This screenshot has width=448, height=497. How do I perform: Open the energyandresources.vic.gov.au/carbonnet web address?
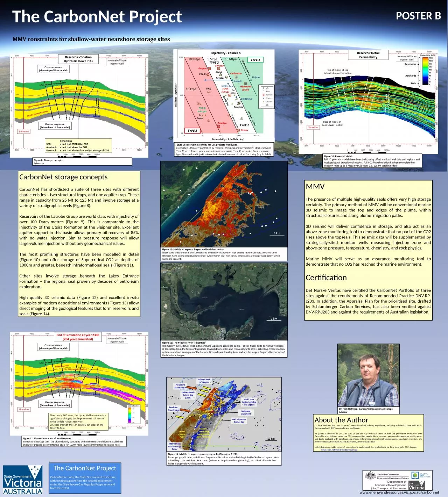coord(399,492)
